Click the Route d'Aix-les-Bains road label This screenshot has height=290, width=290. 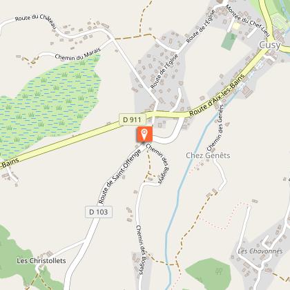(217, 95)
